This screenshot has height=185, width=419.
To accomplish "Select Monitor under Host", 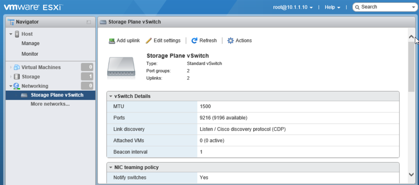I will 30,54.
